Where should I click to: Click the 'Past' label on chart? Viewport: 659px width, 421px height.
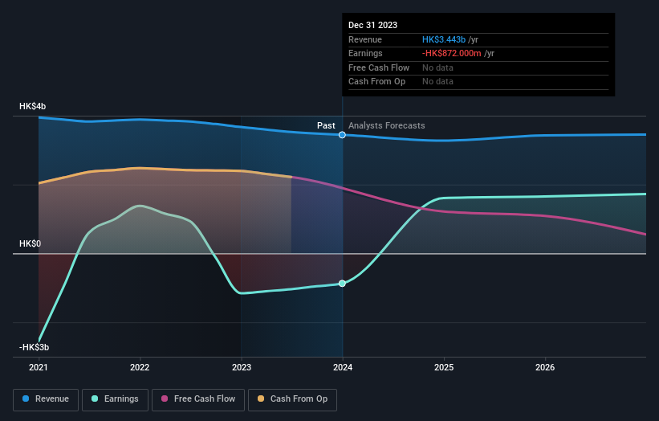coord(326,125)
